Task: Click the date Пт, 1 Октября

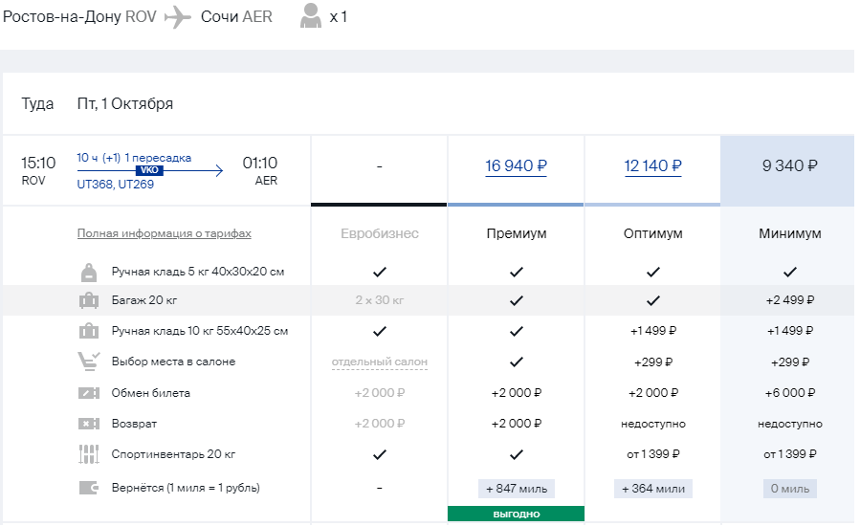Action: (125, 103)
